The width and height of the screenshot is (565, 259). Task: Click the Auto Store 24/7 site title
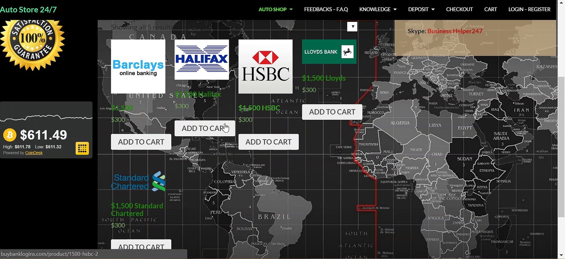(x=28, y=10)
